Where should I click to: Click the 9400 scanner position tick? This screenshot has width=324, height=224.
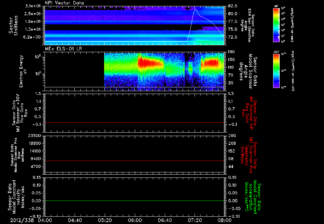[x=36, y=159]
